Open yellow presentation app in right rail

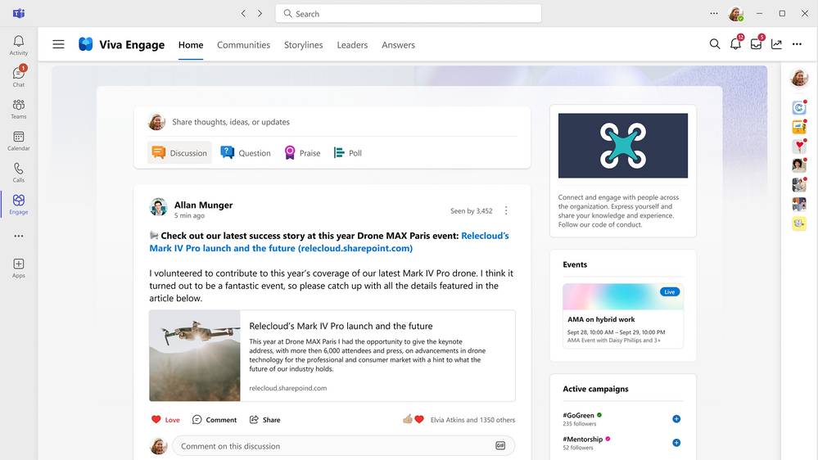798,127
